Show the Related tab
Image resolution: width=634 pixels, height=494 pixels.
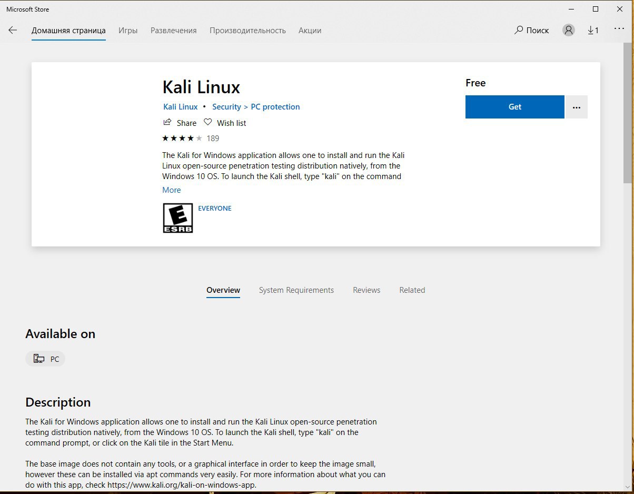coord(412,290)
